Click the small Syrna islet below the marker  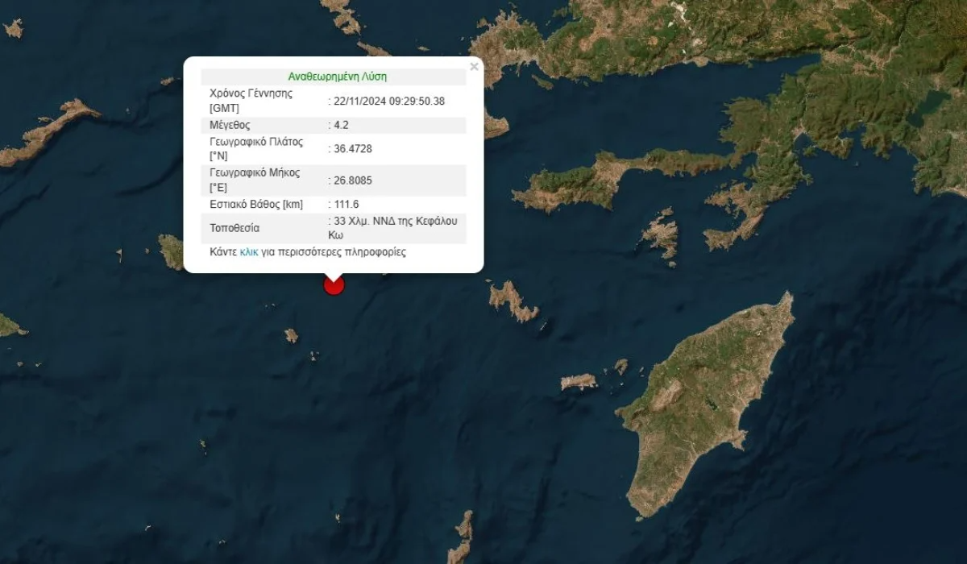click(x=291, y=335)
